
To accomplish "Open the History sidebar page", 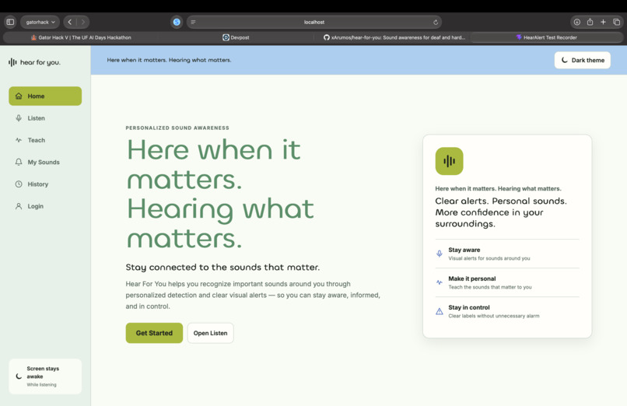I will click(45, 184).
